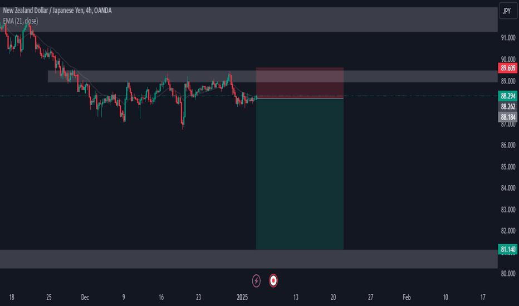
Task: Click the white entry line of short position
Action: click(x=300, y=98)
